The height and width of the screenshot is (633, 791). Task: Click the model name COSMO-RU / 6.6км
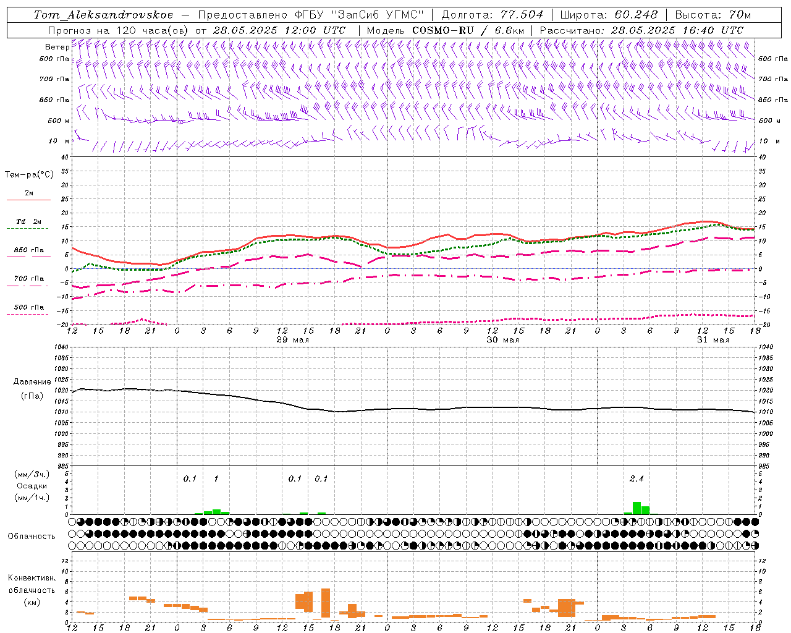click(x=468, y=30)
